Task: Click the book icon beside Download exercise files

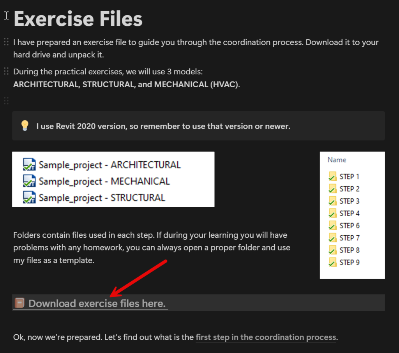Action: pyautogui.click(x=19, y=303)
